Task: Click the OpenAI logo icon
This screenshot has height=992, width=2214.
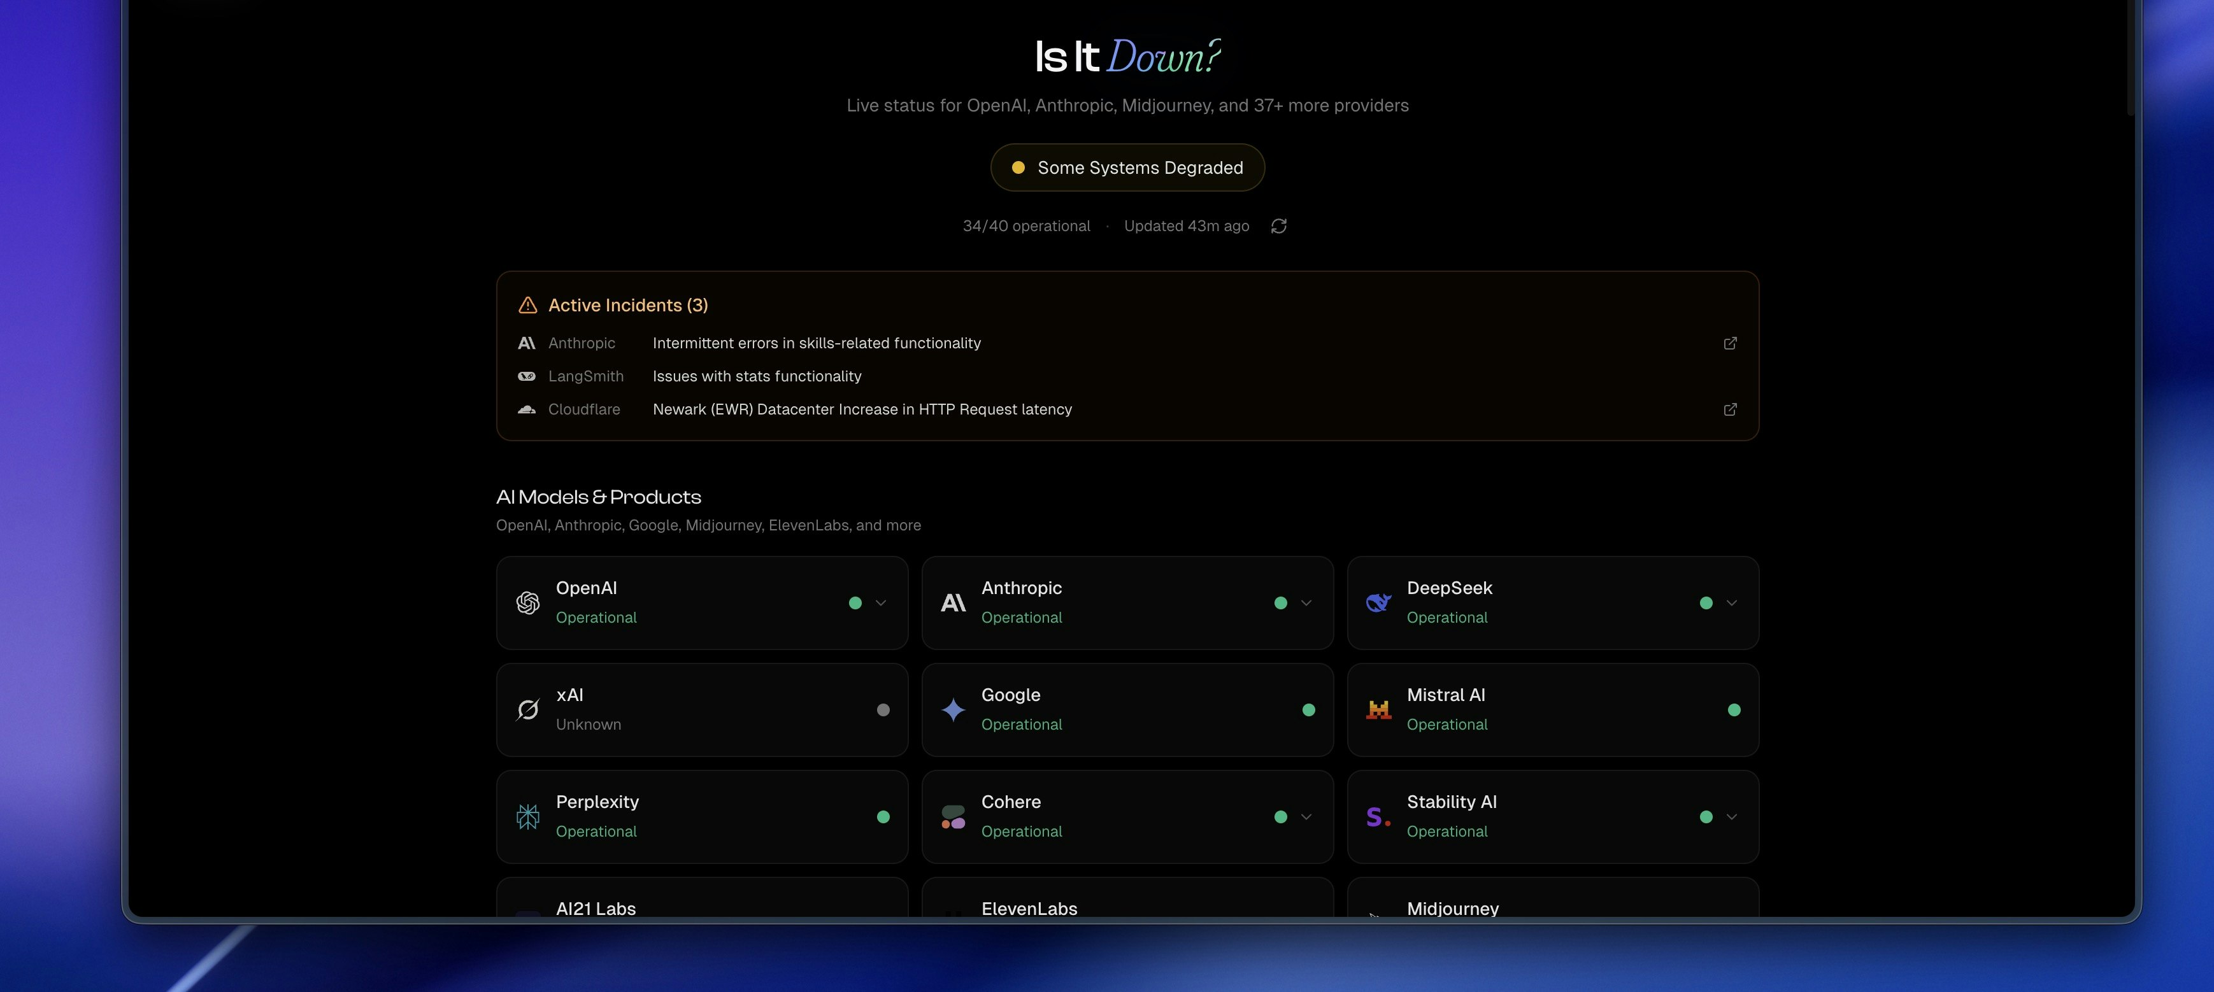Action: pyautogui.click(x=528, y=603)
